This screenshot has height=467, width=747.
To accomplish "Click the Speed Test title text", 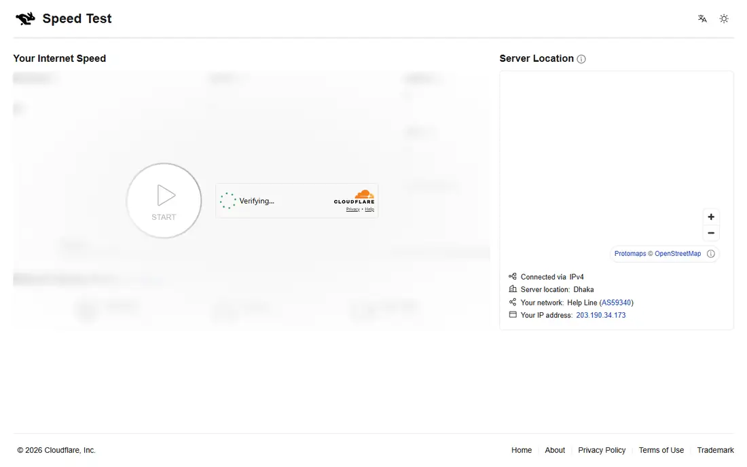I will point(77,18).
